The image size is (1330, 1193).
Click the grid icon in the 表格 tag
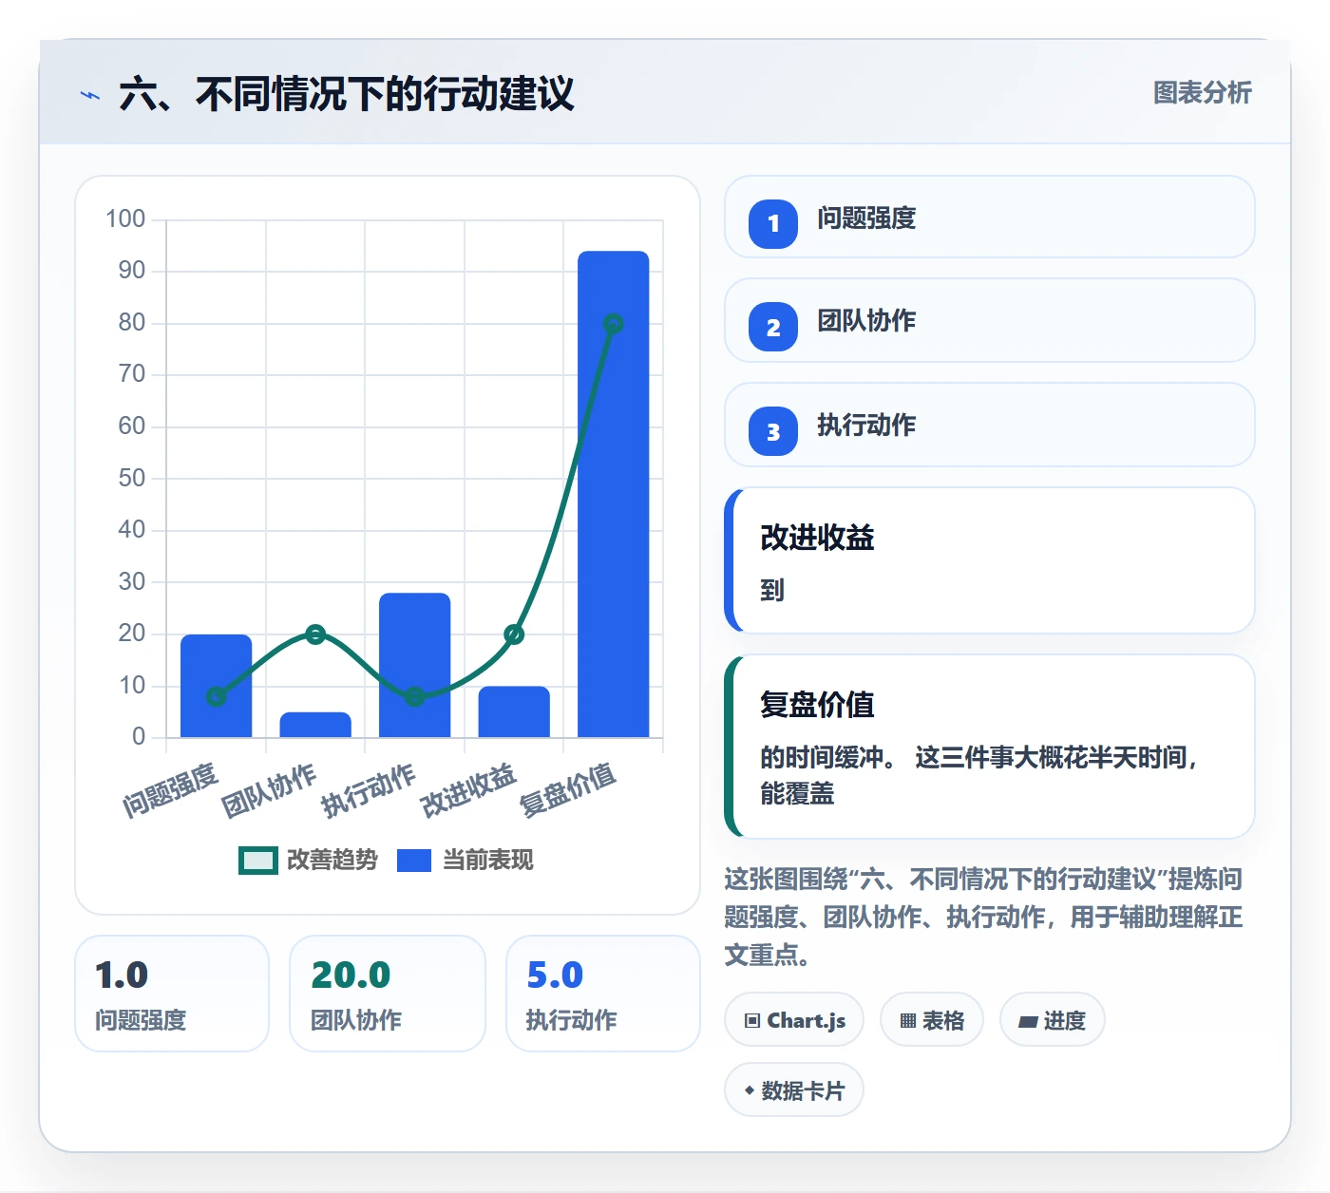tap(908, 1021)
